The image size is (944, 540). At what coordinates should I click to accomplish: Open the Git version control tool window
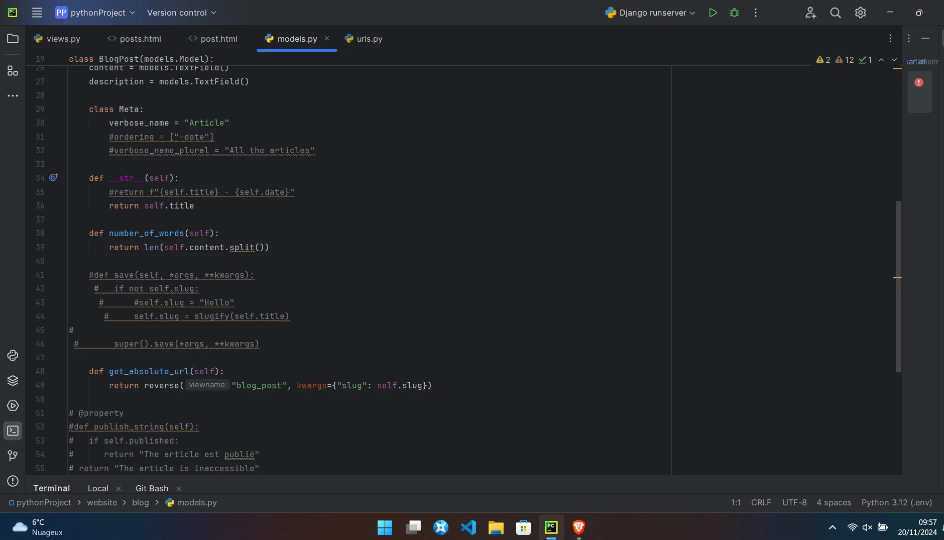tap(13, 456)
